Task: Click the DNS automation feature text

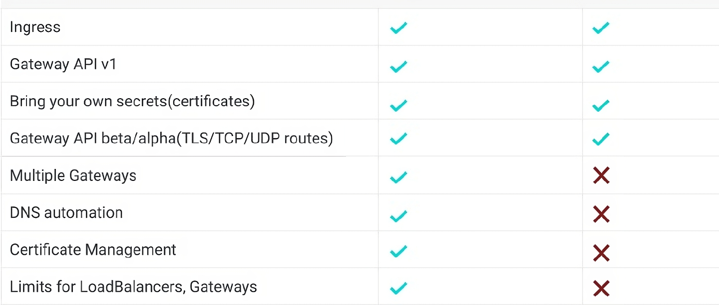Action: (66, 212)
